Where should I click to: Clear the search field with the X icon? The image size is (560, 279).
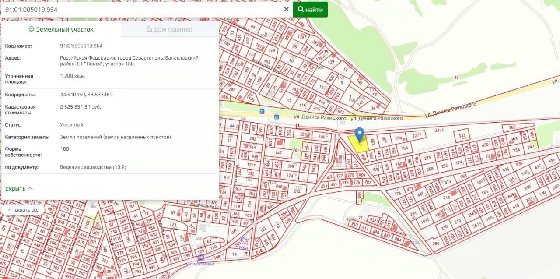[x=286, y=9]
